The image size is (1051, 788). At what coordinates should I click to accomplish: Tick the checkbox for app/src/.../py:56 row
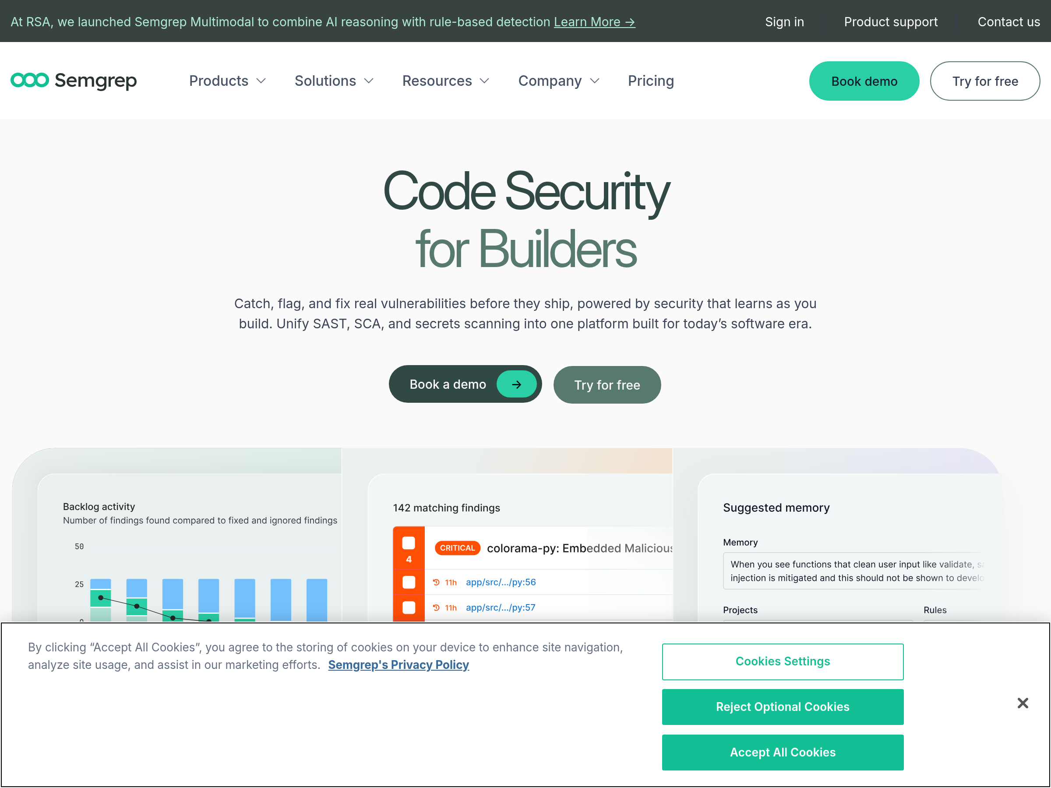coord(409,582)
